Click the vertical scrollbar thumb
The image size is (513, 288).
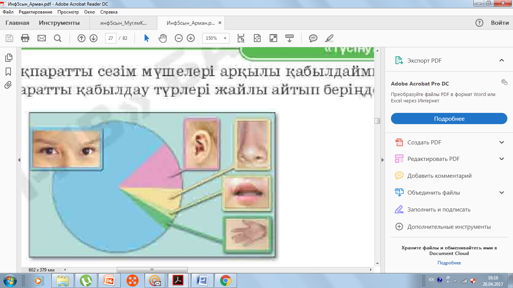pos(377,121)
